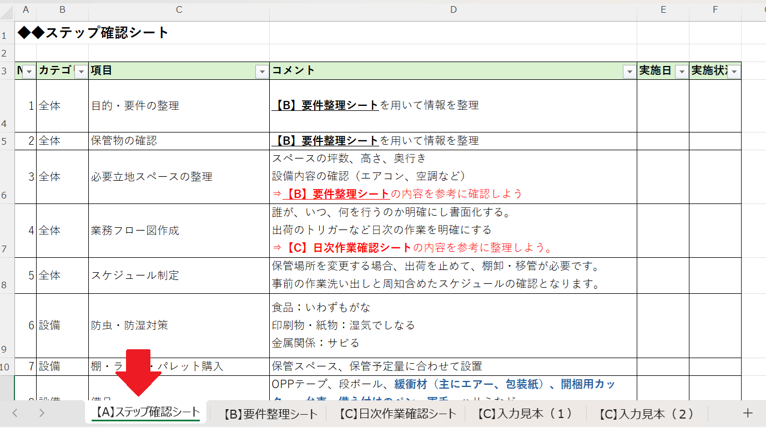
Task: Select row 5 header
Action: click(x=5, y=141)
